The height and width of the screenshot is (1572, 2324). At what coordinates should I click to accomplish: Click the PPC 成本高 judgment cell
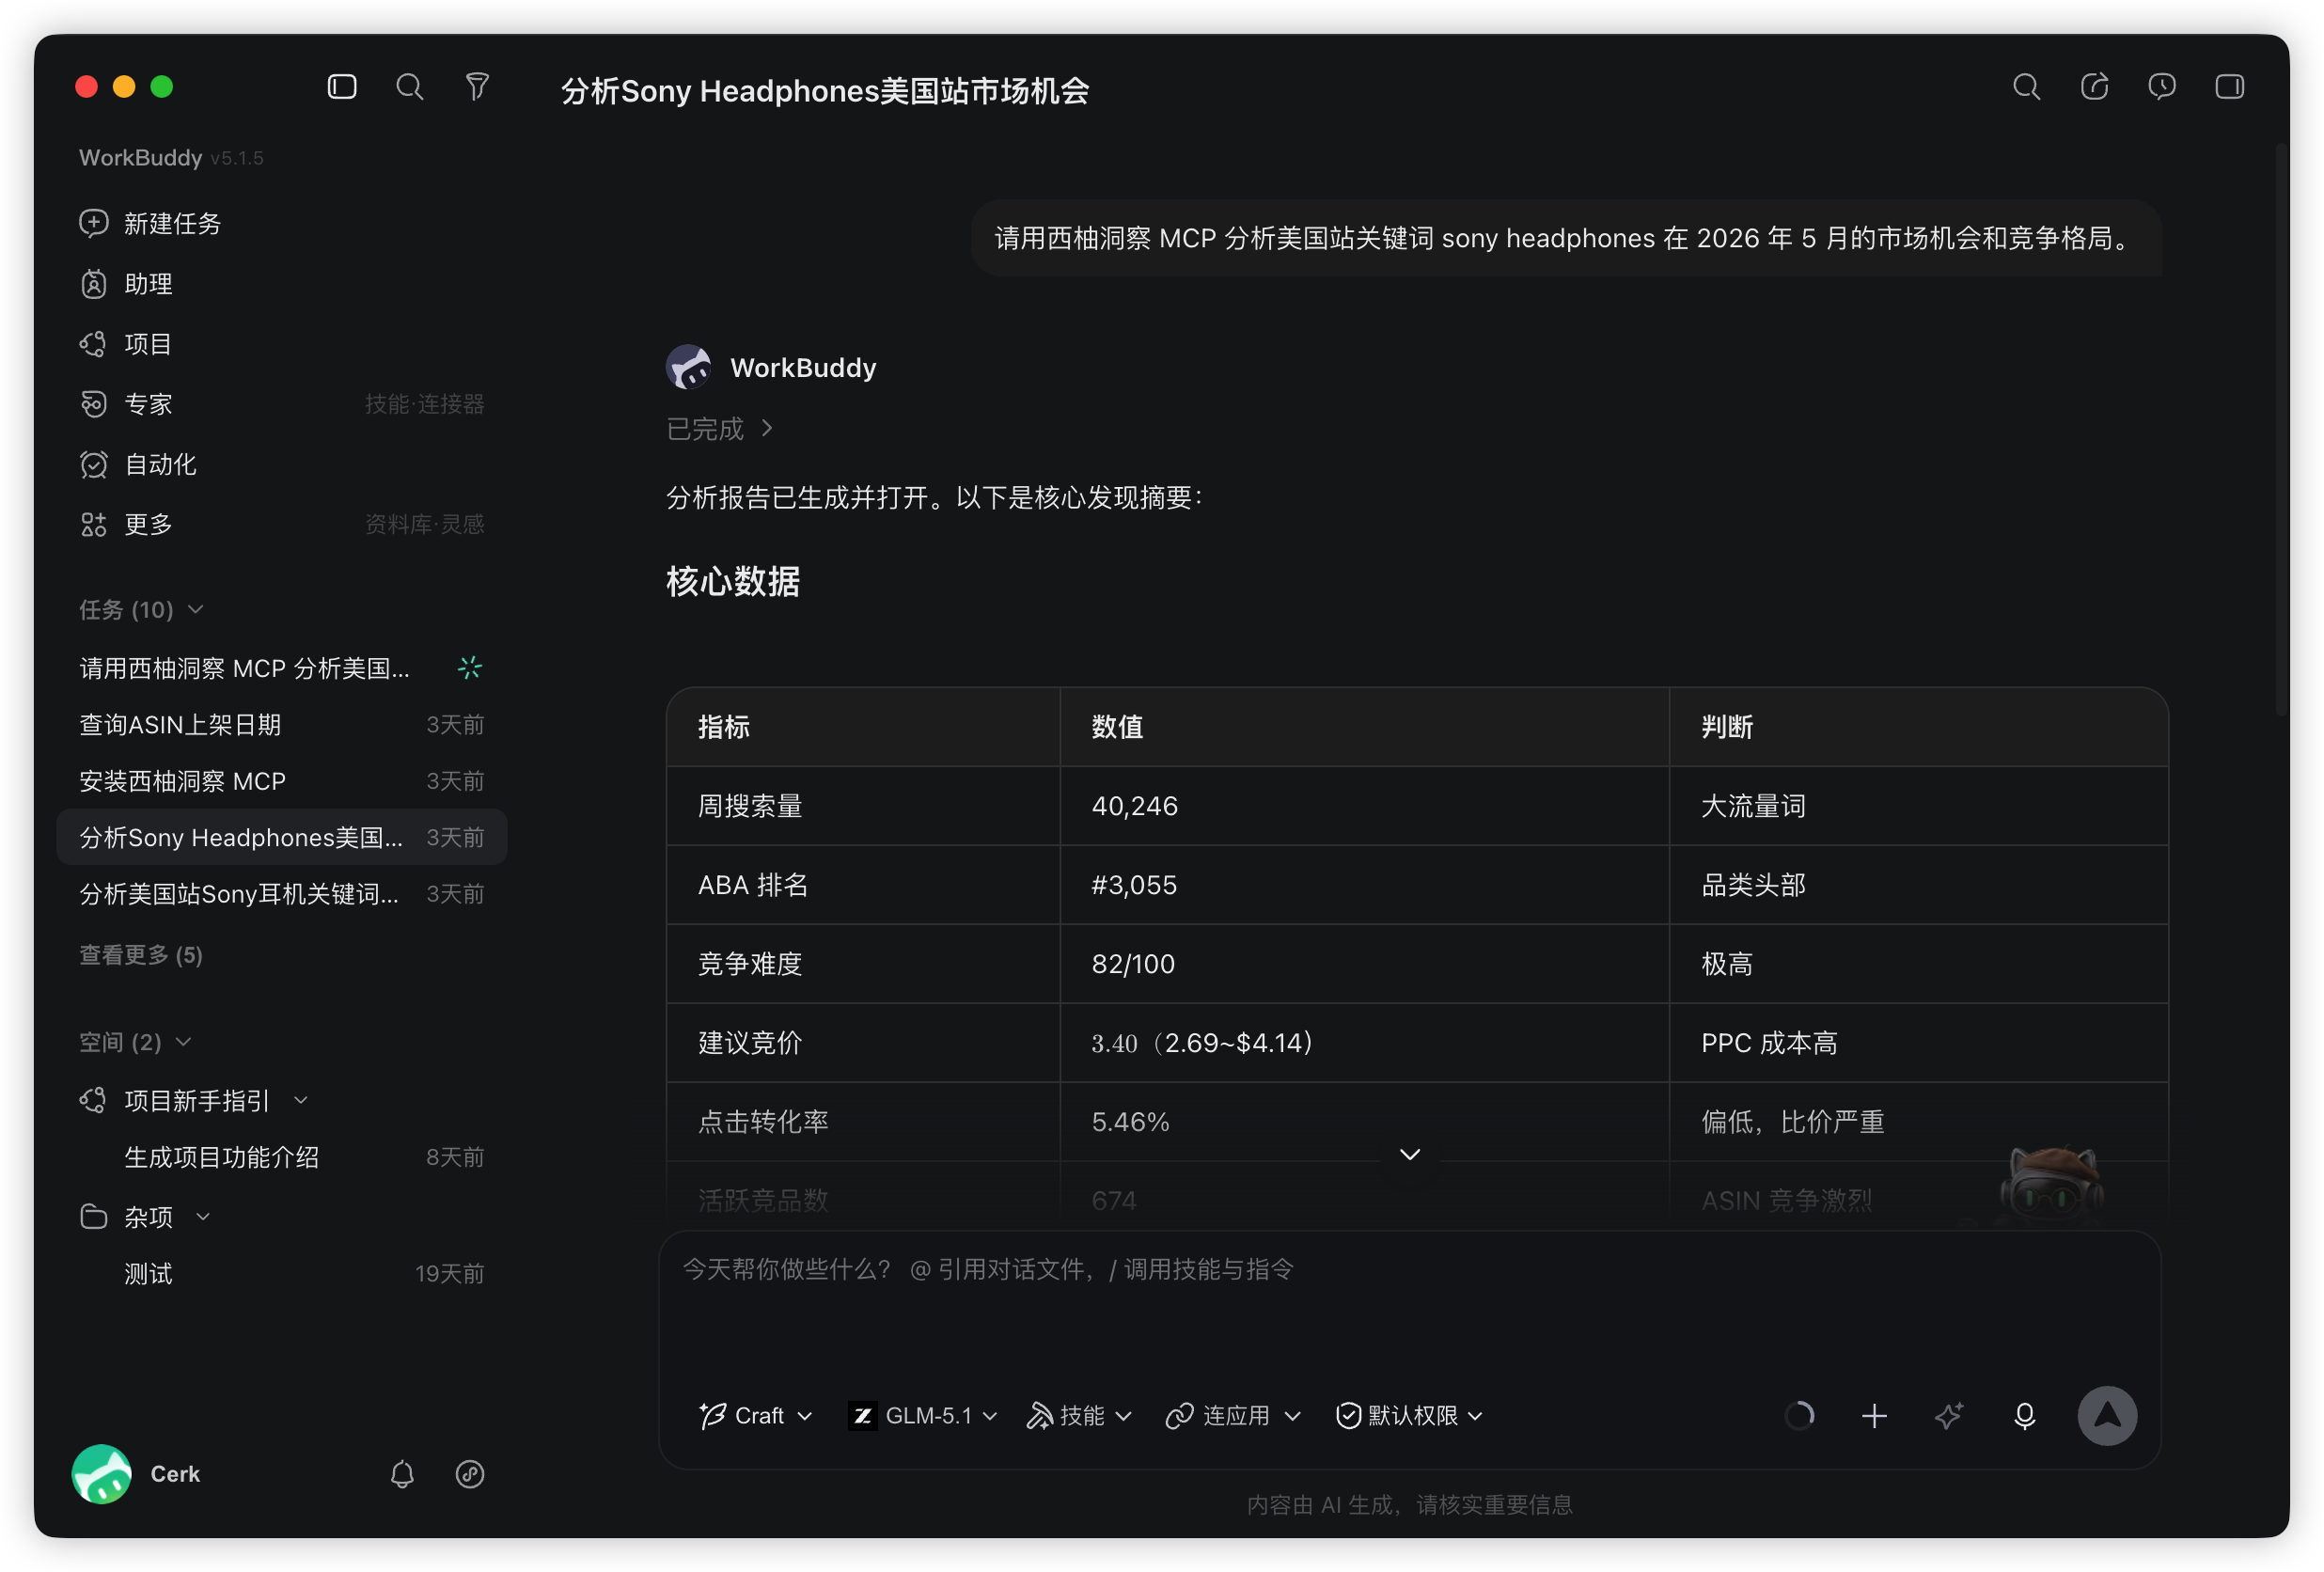[x=1918, y=1043]
